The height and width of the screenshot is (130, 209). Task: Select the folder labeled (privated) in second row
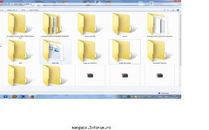[125, 52]
